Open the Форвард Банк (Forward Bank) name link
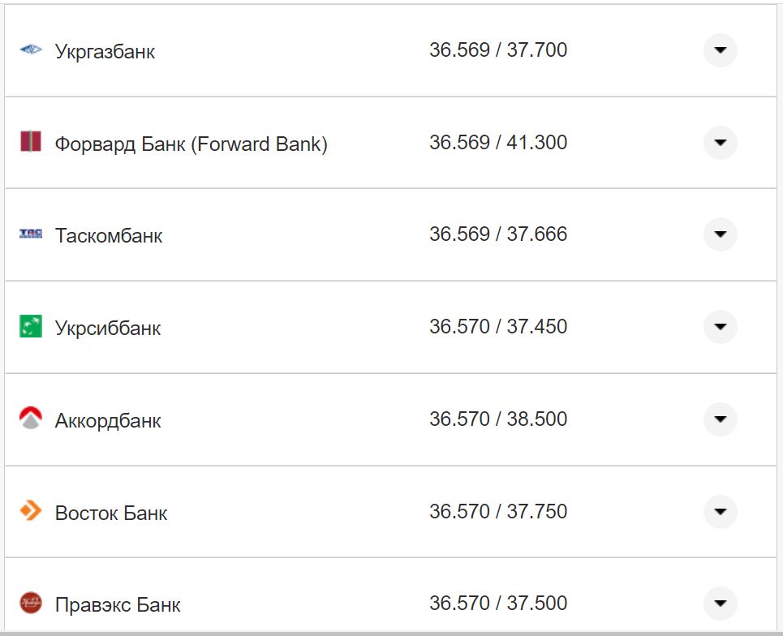The height and width of the screenshot is (636, 783). 191,144
